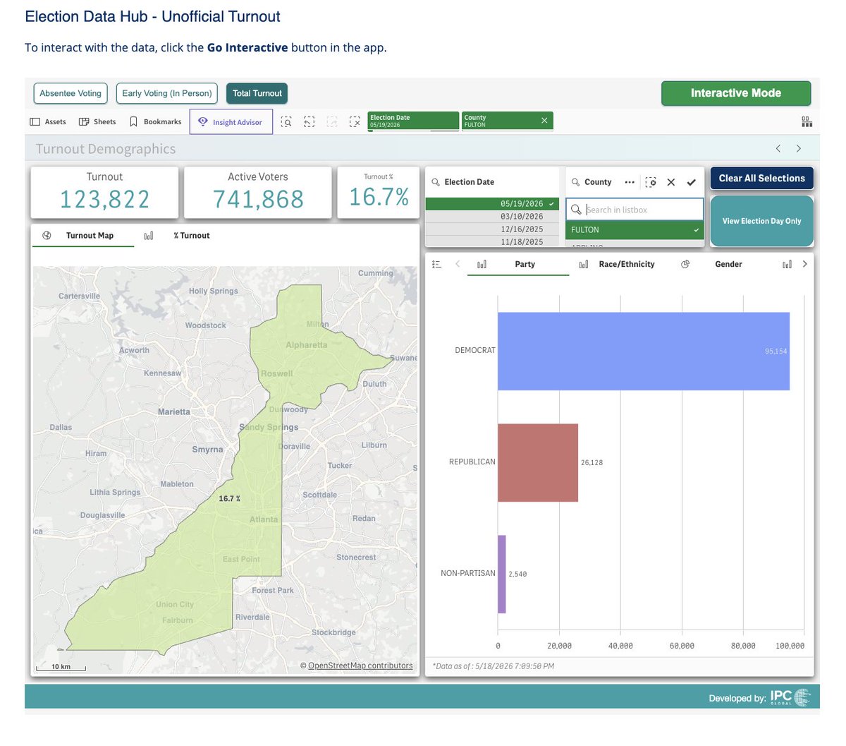Select election date 03/10/2026
The width and height of the screenshot is (846, 746).
click(x=492, y=217)
